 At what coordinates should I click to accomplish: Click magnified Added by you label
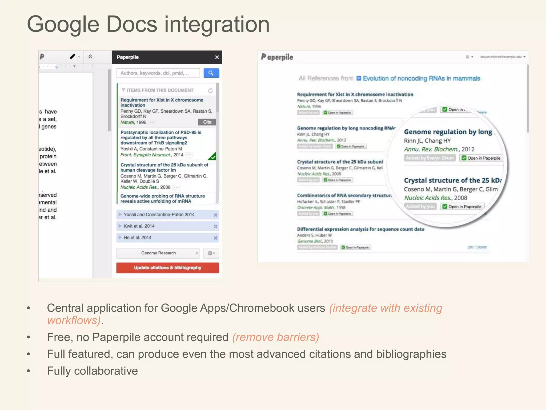tap(420, 207)
